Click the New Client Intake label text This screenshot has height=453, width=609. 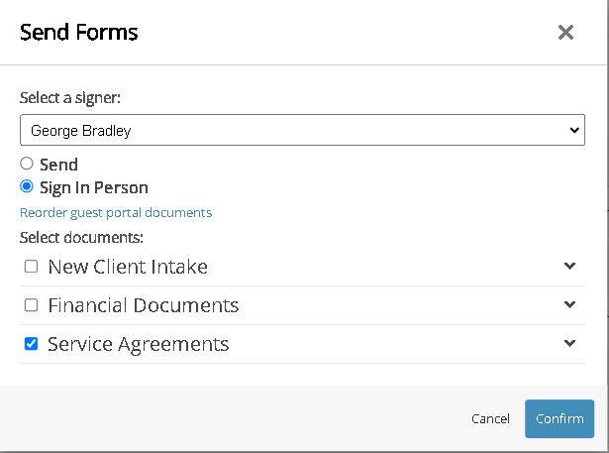[x=128, y=268]
